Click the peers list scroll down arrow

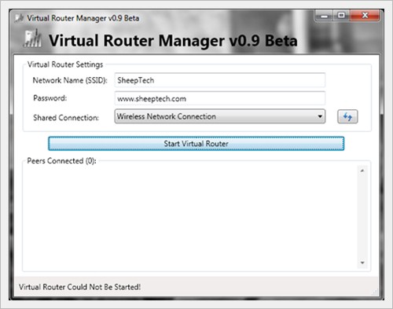coord(362,263)
